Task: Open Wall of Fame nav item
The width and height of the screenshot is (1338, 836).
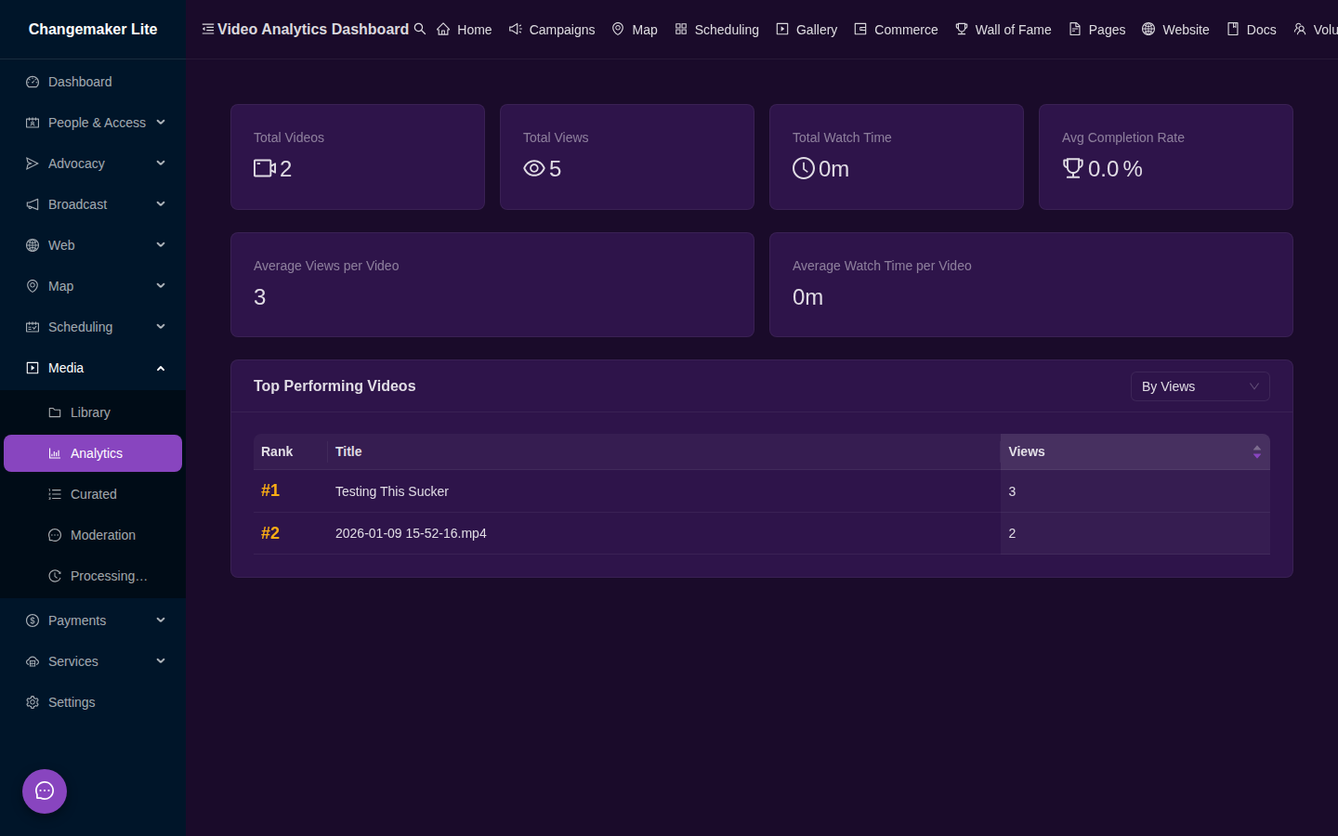Action: [x=1003, y=30]
